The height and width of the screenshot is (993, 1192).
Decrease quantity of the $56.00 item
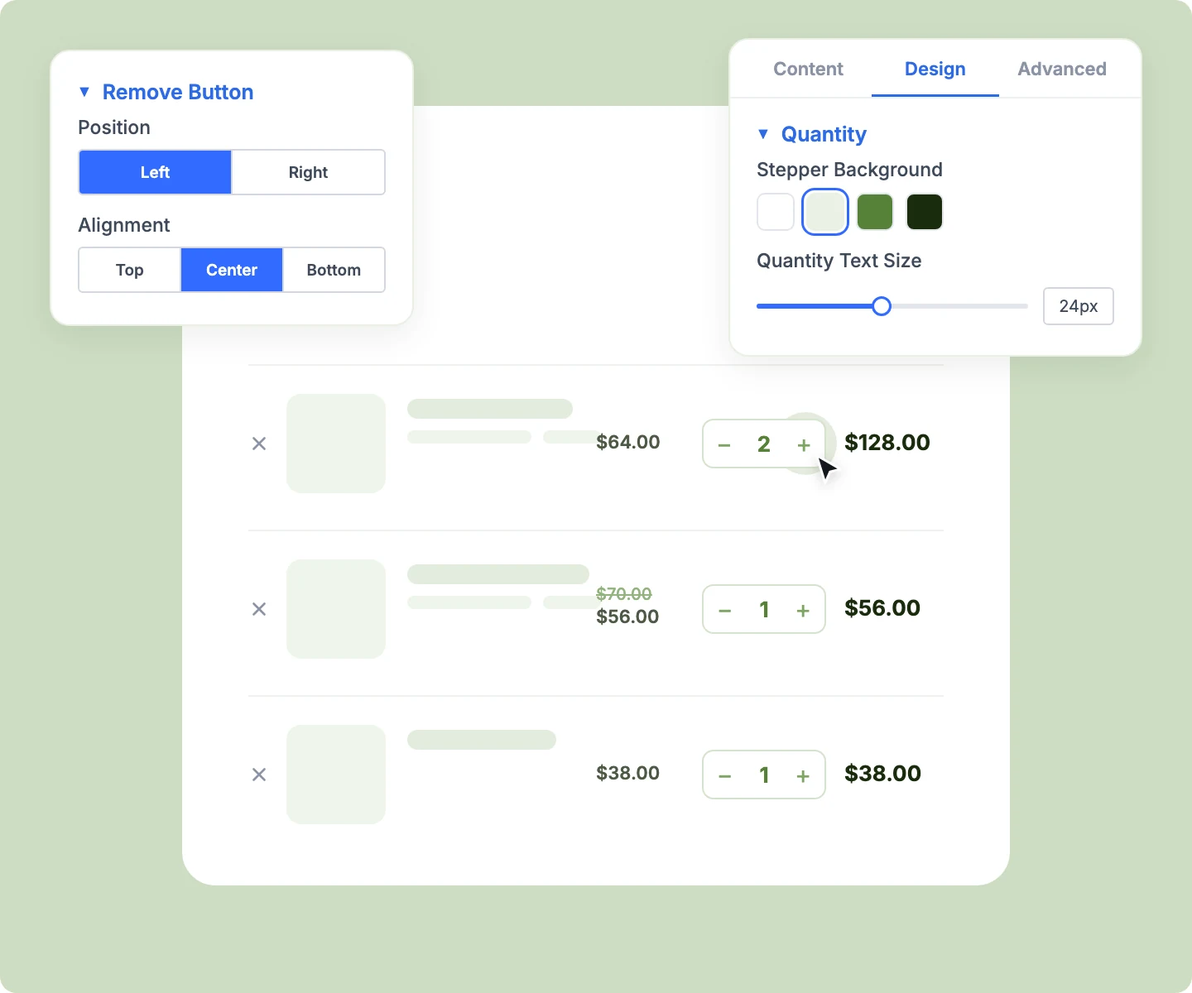724,611
